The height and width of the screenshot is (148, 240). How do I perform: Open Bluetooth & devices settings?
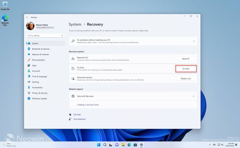point(40,49)
